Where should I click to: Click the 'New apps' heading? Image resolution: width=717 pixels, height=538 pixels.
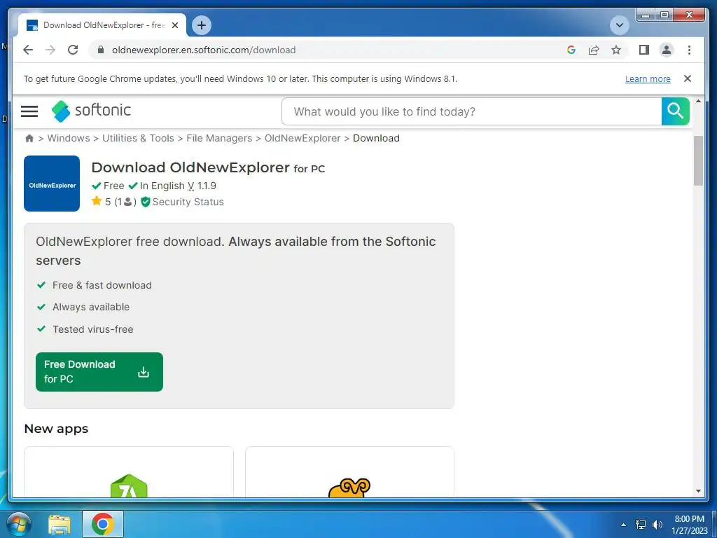point(56,429)
